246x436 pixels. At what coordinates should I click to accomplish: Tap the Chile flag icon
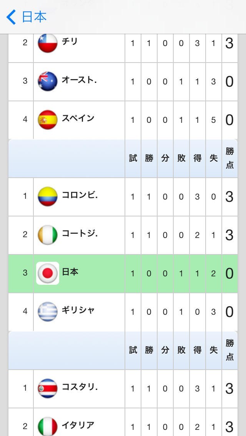[48, 43]
